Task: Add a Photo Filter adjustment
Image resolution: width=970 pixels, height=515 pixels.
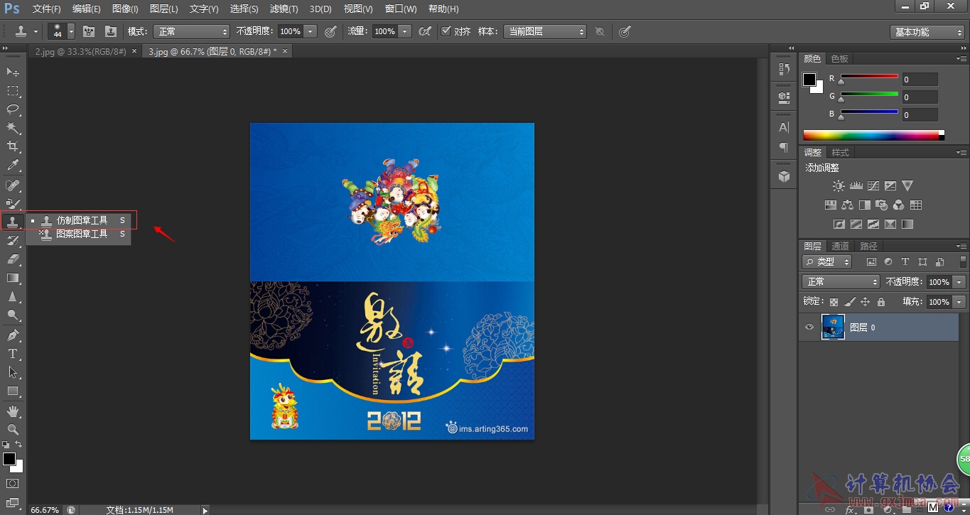Action: (x=881, y=205)
